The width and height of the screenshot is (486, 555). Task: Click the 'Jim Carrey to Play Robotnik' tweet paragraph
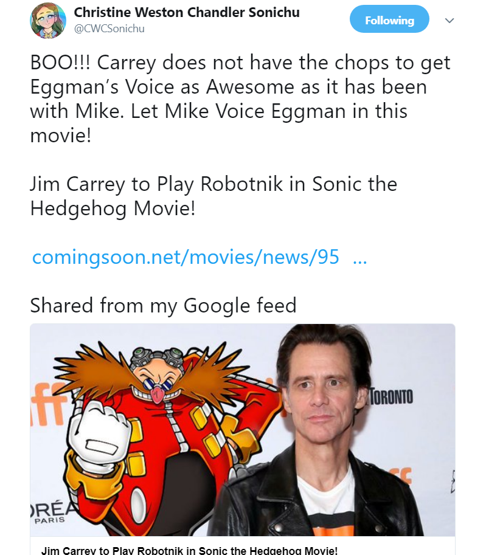coord(213,196)
